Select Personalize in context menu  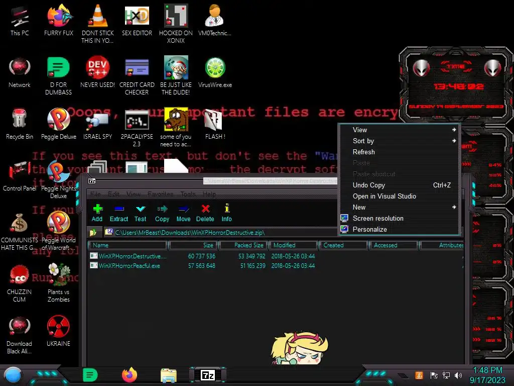[399, 229]
